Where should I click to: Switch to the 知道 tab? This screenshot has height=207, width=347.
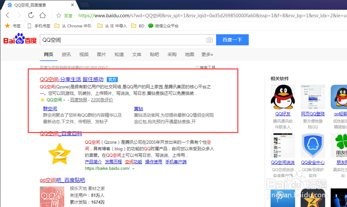[x=119, y=55]
